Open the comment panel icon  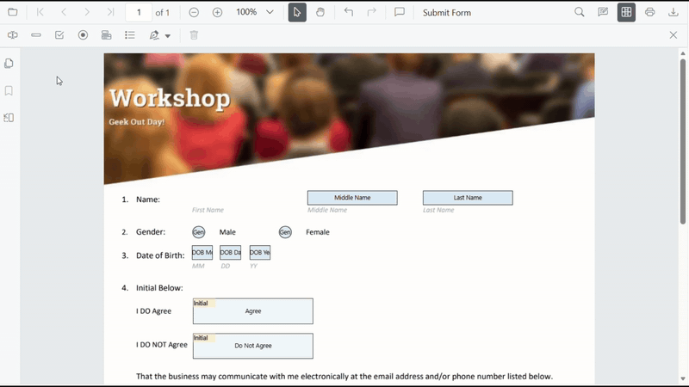(400, 12)
